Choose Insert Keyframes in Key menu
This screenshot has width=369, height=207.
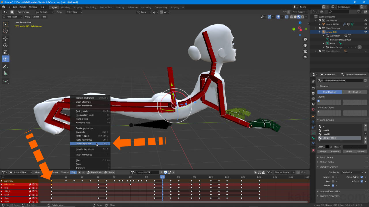90,155
